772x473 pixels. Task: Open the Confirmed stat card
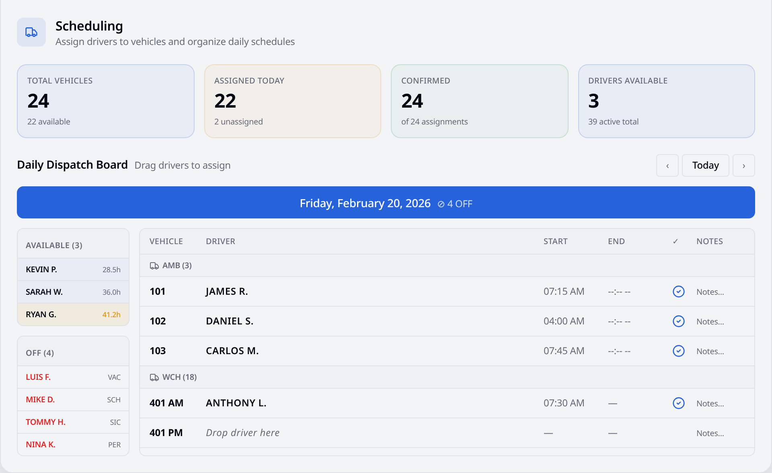tap(480, 101)
